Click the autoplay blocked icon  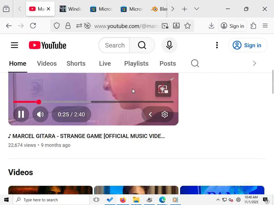87,26
